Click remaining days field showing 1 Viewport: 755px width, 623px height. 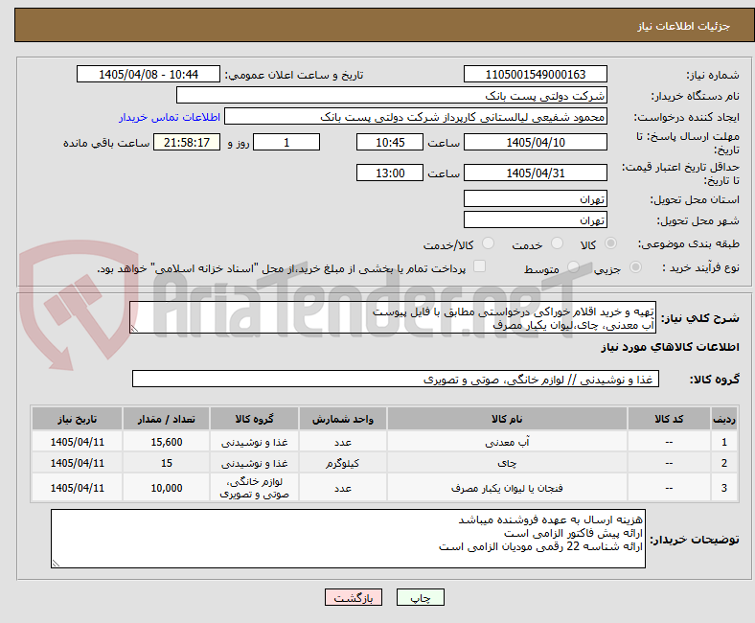point(286,142)
